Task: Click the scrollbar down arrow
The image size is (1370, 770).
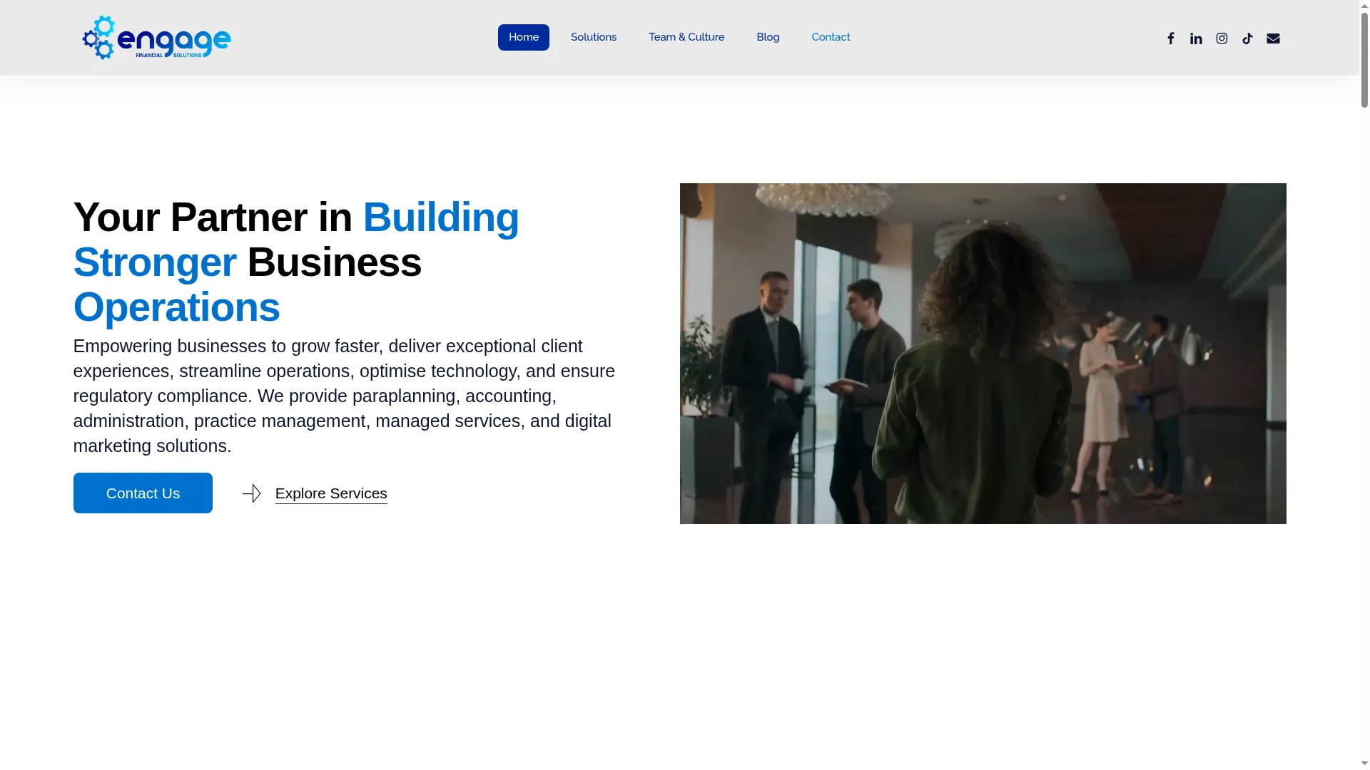Action: pyautogui.click(x=1364, y=764)
